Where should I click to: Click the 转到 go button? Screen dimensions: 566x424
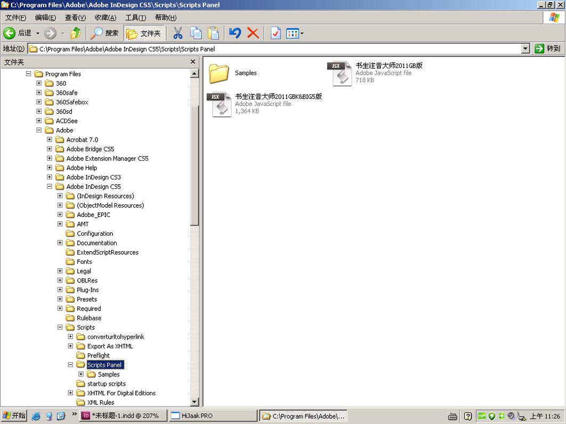point(547,48)
